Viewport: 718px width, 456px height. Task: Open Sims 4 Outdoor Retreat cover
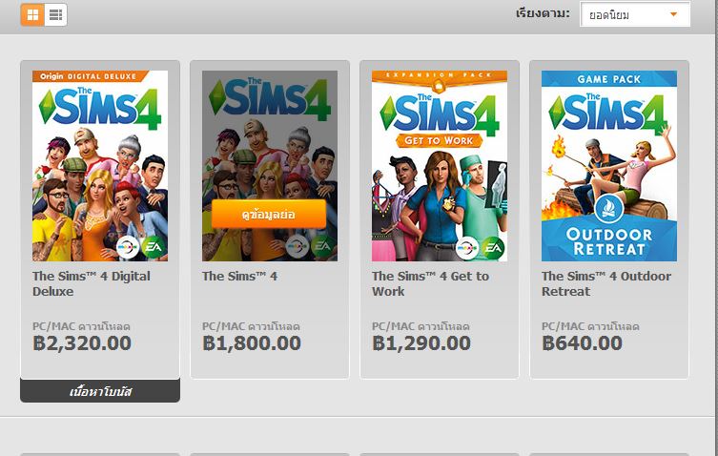point(609,166)
